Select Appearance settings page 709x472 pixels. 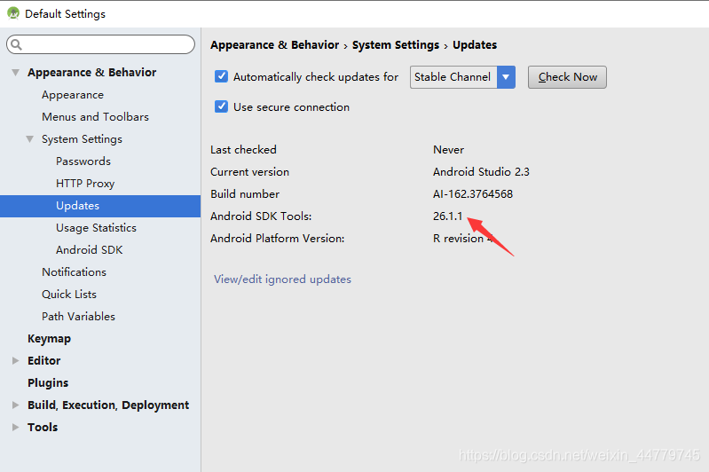(x=73, y=95)
